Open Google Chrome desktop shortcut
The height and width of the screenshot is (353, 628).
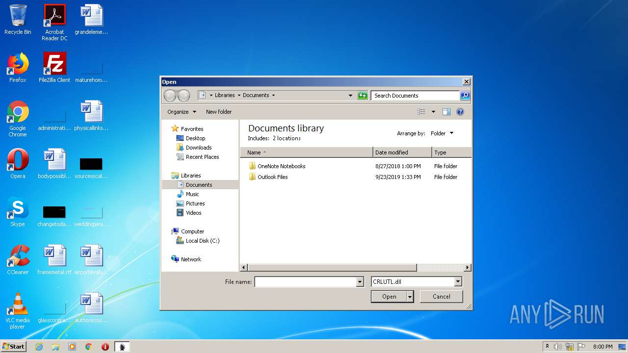18,119
